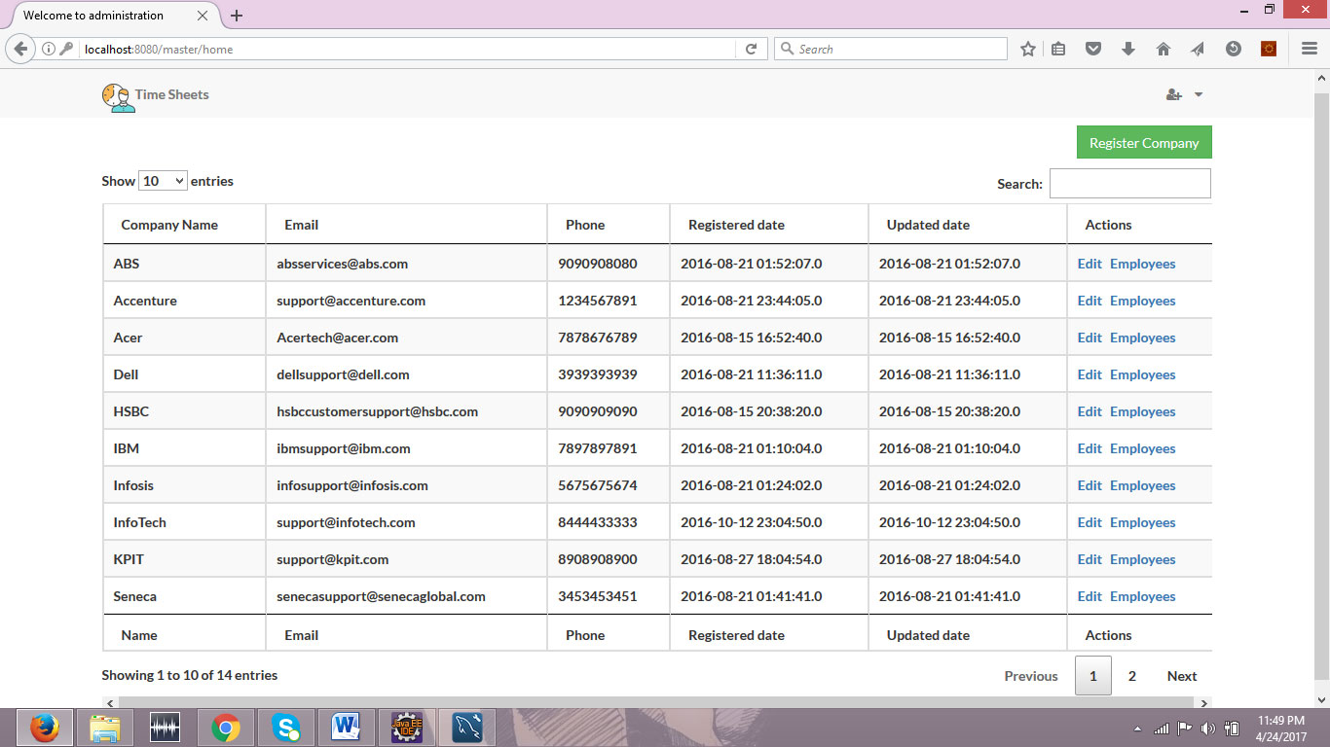
Task: Open File Explorer from taskbar
Action: click(x=105, y=728)
